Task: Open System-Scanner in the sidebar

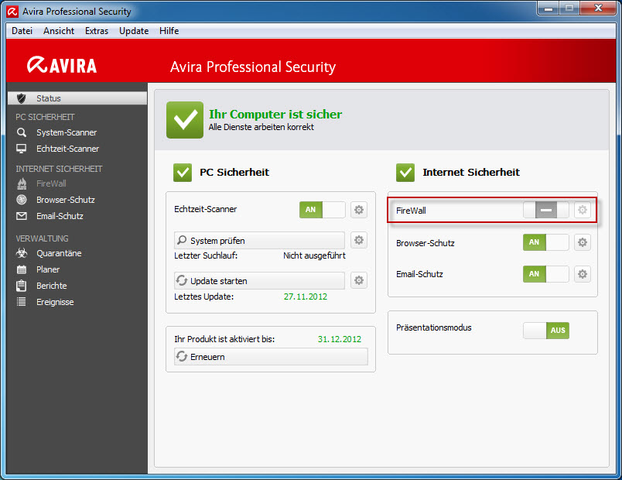Action: pyautogui.click(x=67, y=132)
